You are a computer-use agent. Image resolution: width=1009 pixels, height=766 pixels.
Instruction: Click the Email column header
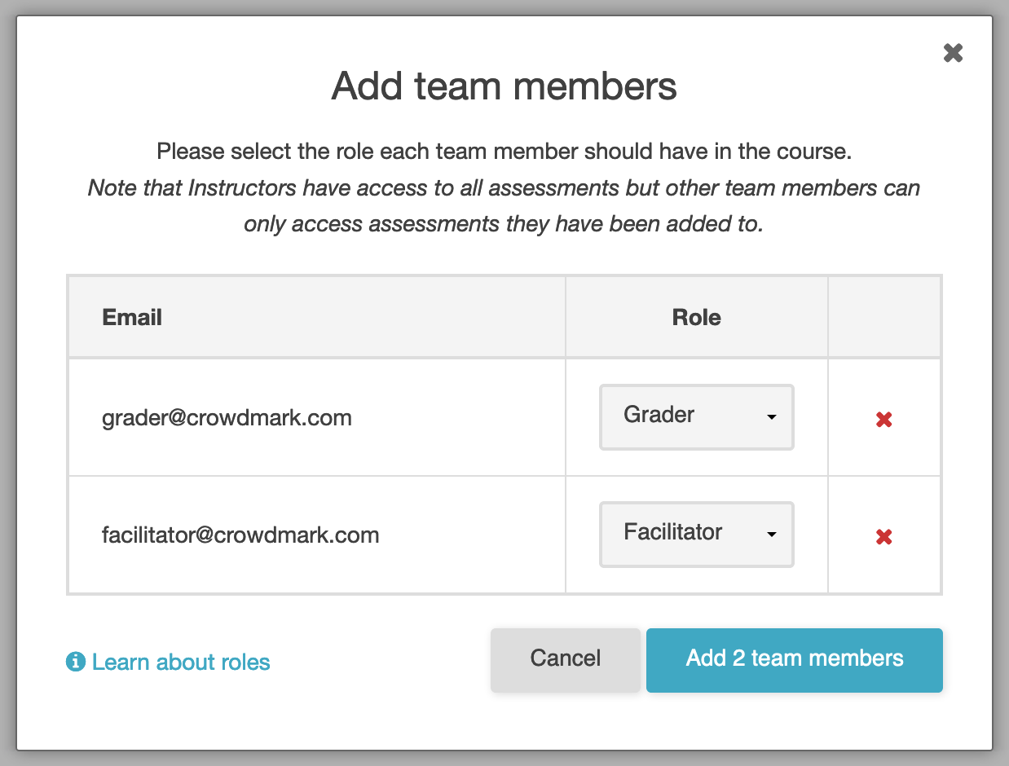point(132,317)
